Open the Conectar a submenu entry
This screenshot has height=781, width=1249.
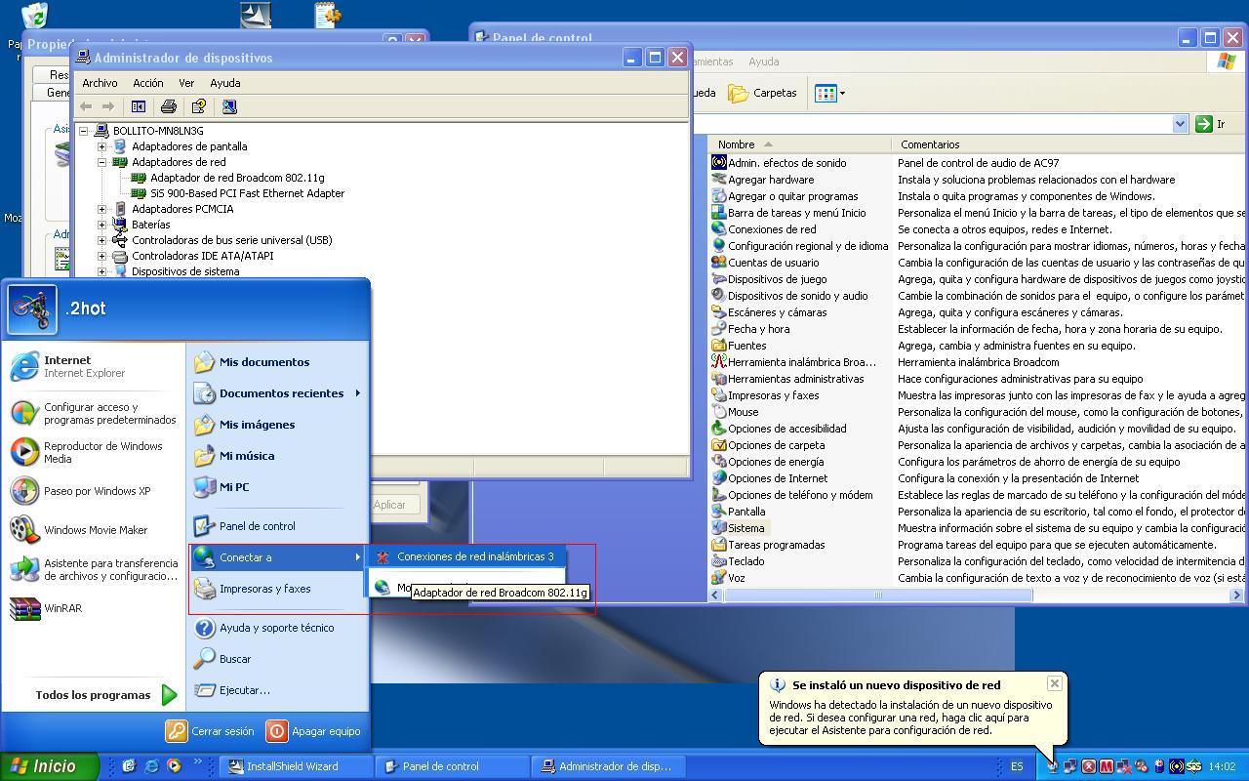(x=277, y=557)
